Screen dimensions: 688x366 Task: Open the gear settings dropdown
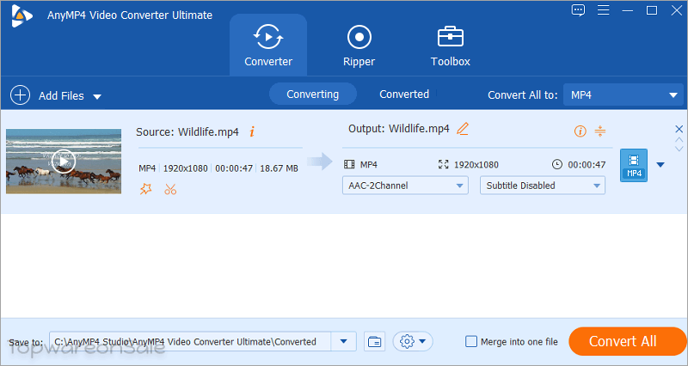pos(413,341)
